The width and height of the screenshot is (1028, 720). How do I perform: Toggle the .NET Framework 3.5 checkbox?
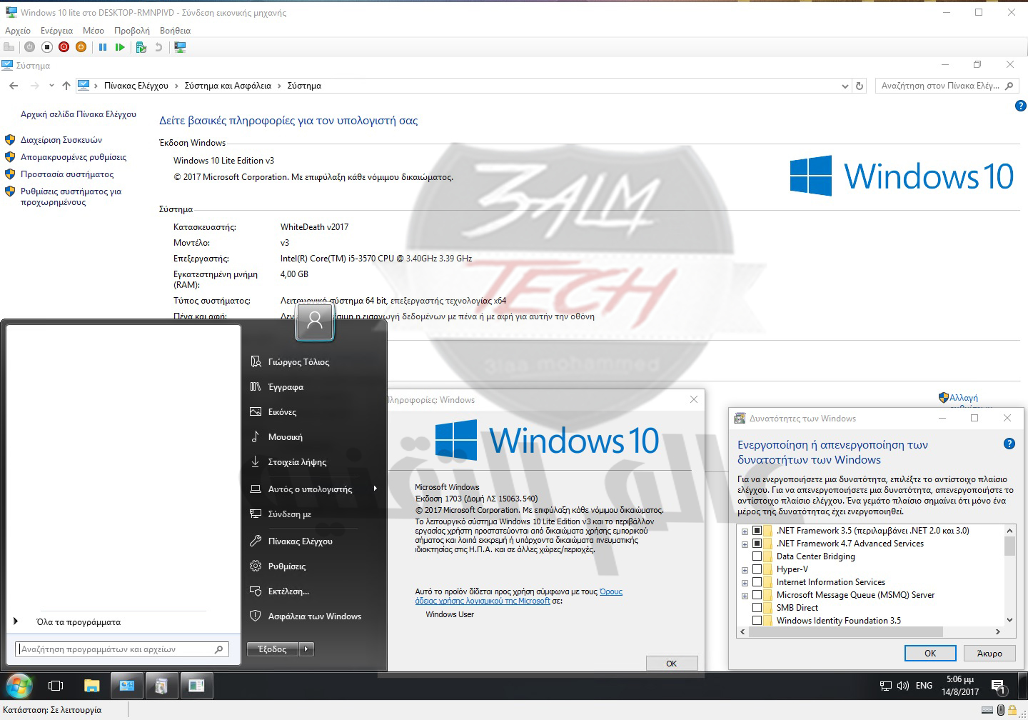coord(757,531)
